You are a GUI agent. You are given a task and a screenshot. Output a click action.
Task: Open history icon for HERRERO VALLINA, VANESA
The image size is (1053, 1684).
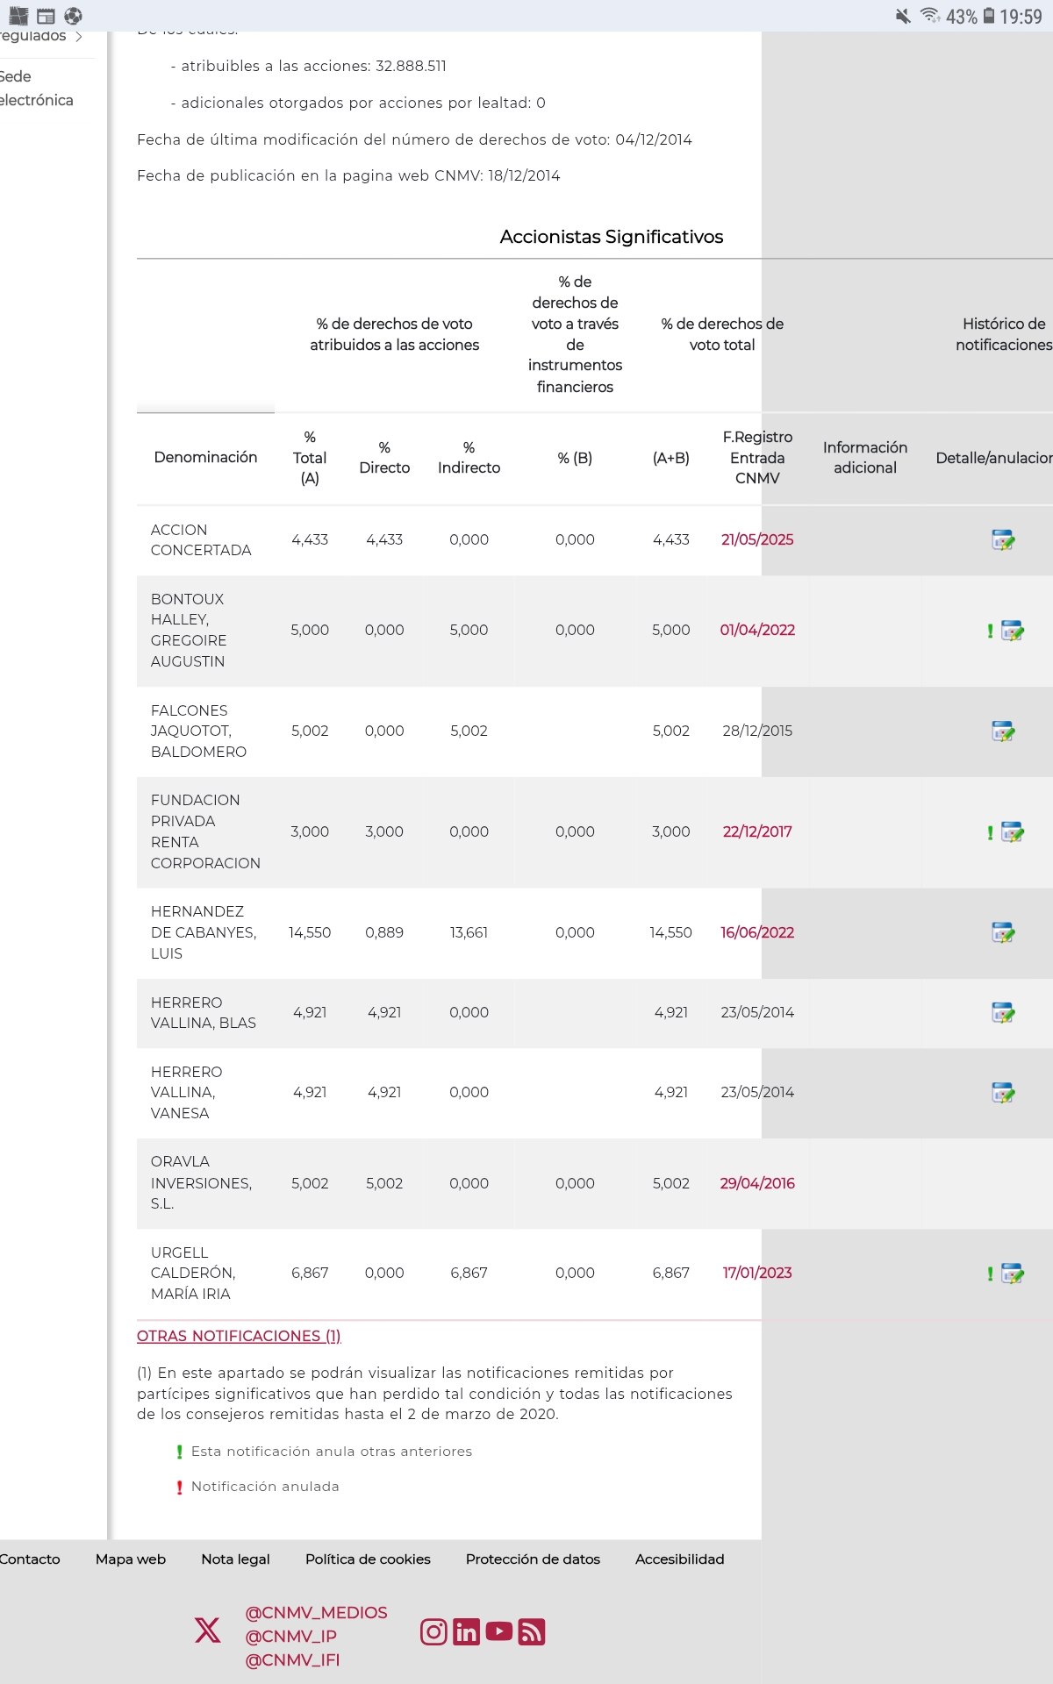click(1003, 1093)
